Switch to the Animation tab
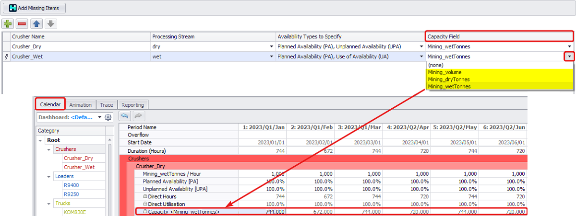 [80, 105]
